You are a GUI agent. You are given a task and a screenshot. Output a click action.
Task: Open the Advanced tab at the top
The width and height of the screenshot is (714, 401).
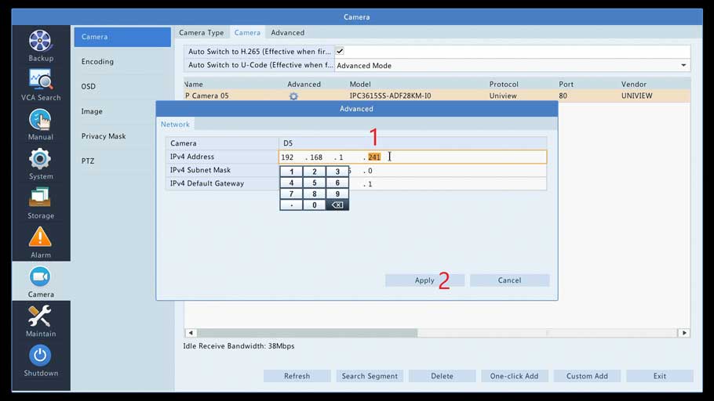point(287,33)
